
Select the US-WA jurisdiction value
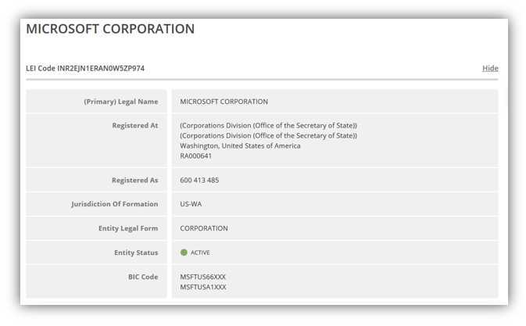coord(191,204)
